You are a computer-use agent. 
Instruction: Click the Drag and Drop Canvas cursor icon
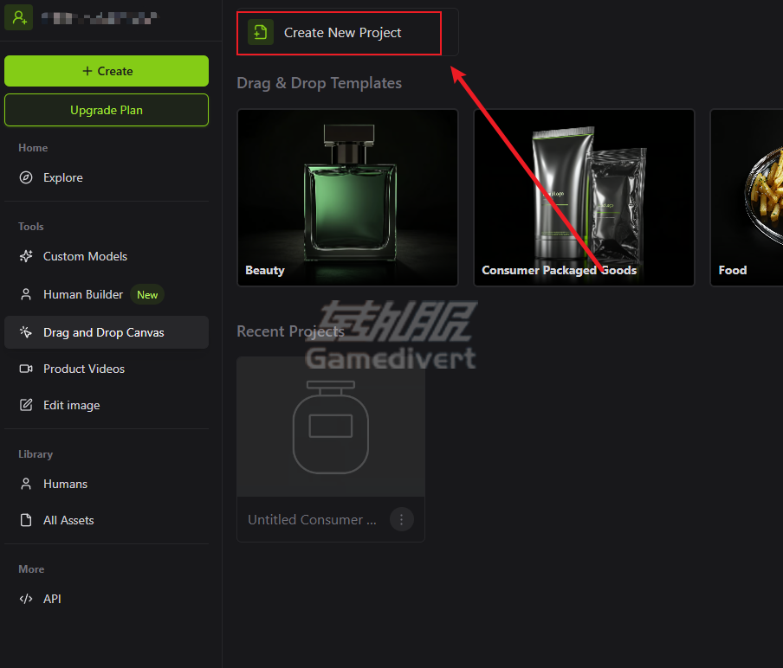tap(26, 332)
